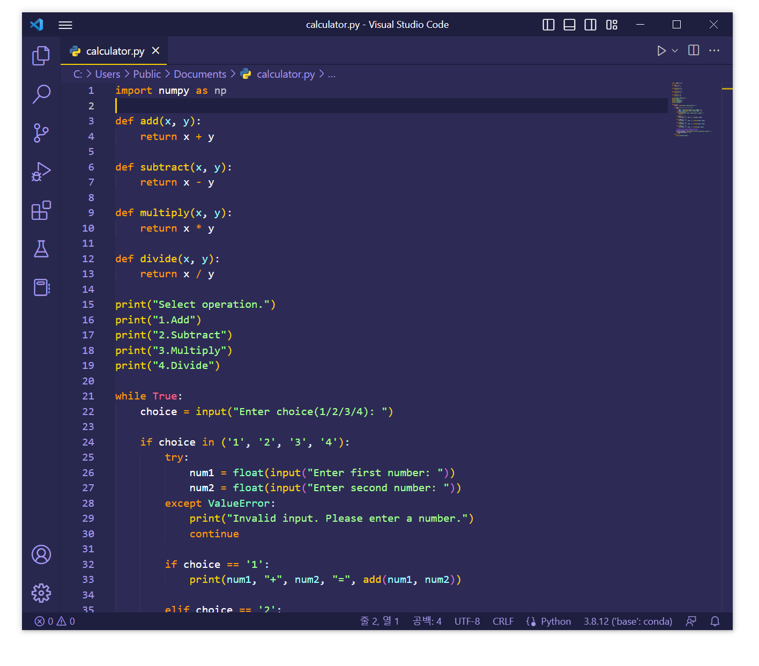
Task: Click the Documents breadcrumb segment
Action: (x=200, y=74)
